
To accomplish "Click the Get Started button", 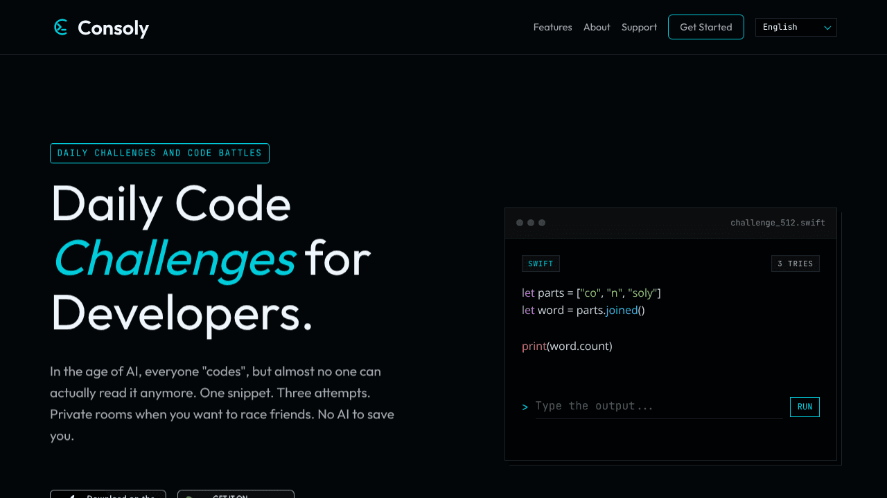I will point(705,27).
